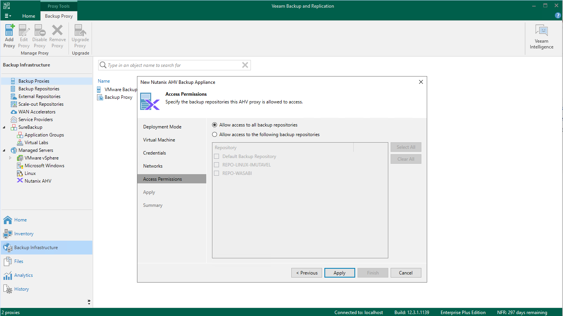Select WAN Accelerators cloud icon
563x316 pixels.
coord(13,112)
